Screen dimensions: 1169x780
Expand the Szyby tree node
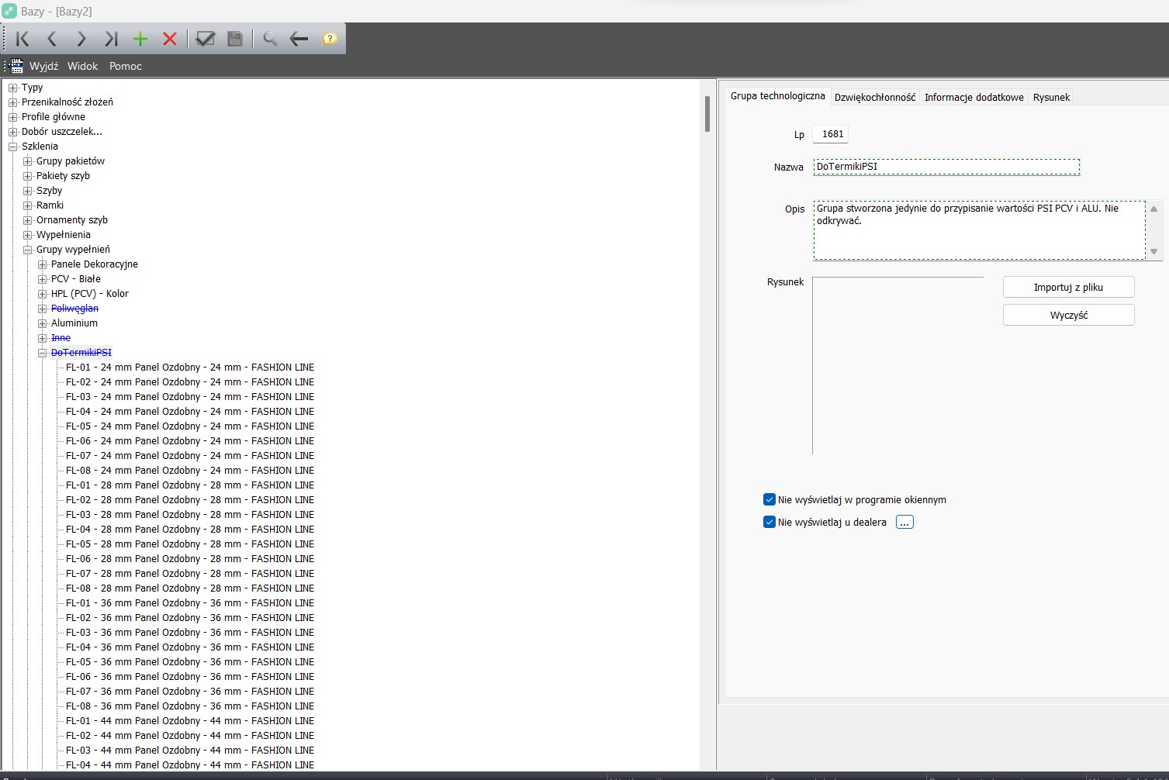(x=27, y=191)
